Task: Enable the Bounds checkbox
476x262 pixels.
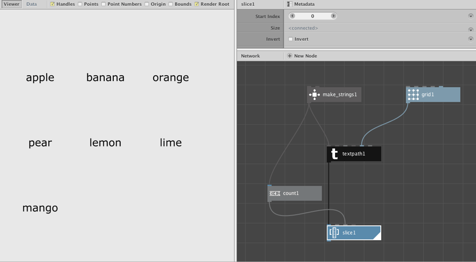Action: click(x=170, y=4)
